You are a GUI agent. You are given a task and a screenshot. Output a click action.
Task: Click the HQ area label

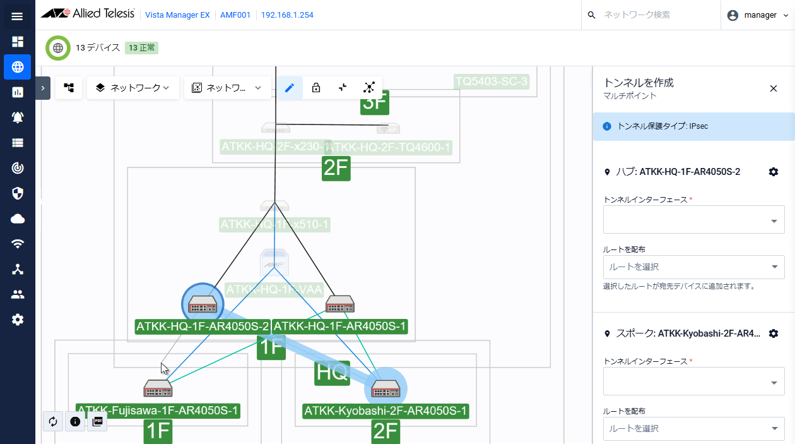[x=332, y=373]
